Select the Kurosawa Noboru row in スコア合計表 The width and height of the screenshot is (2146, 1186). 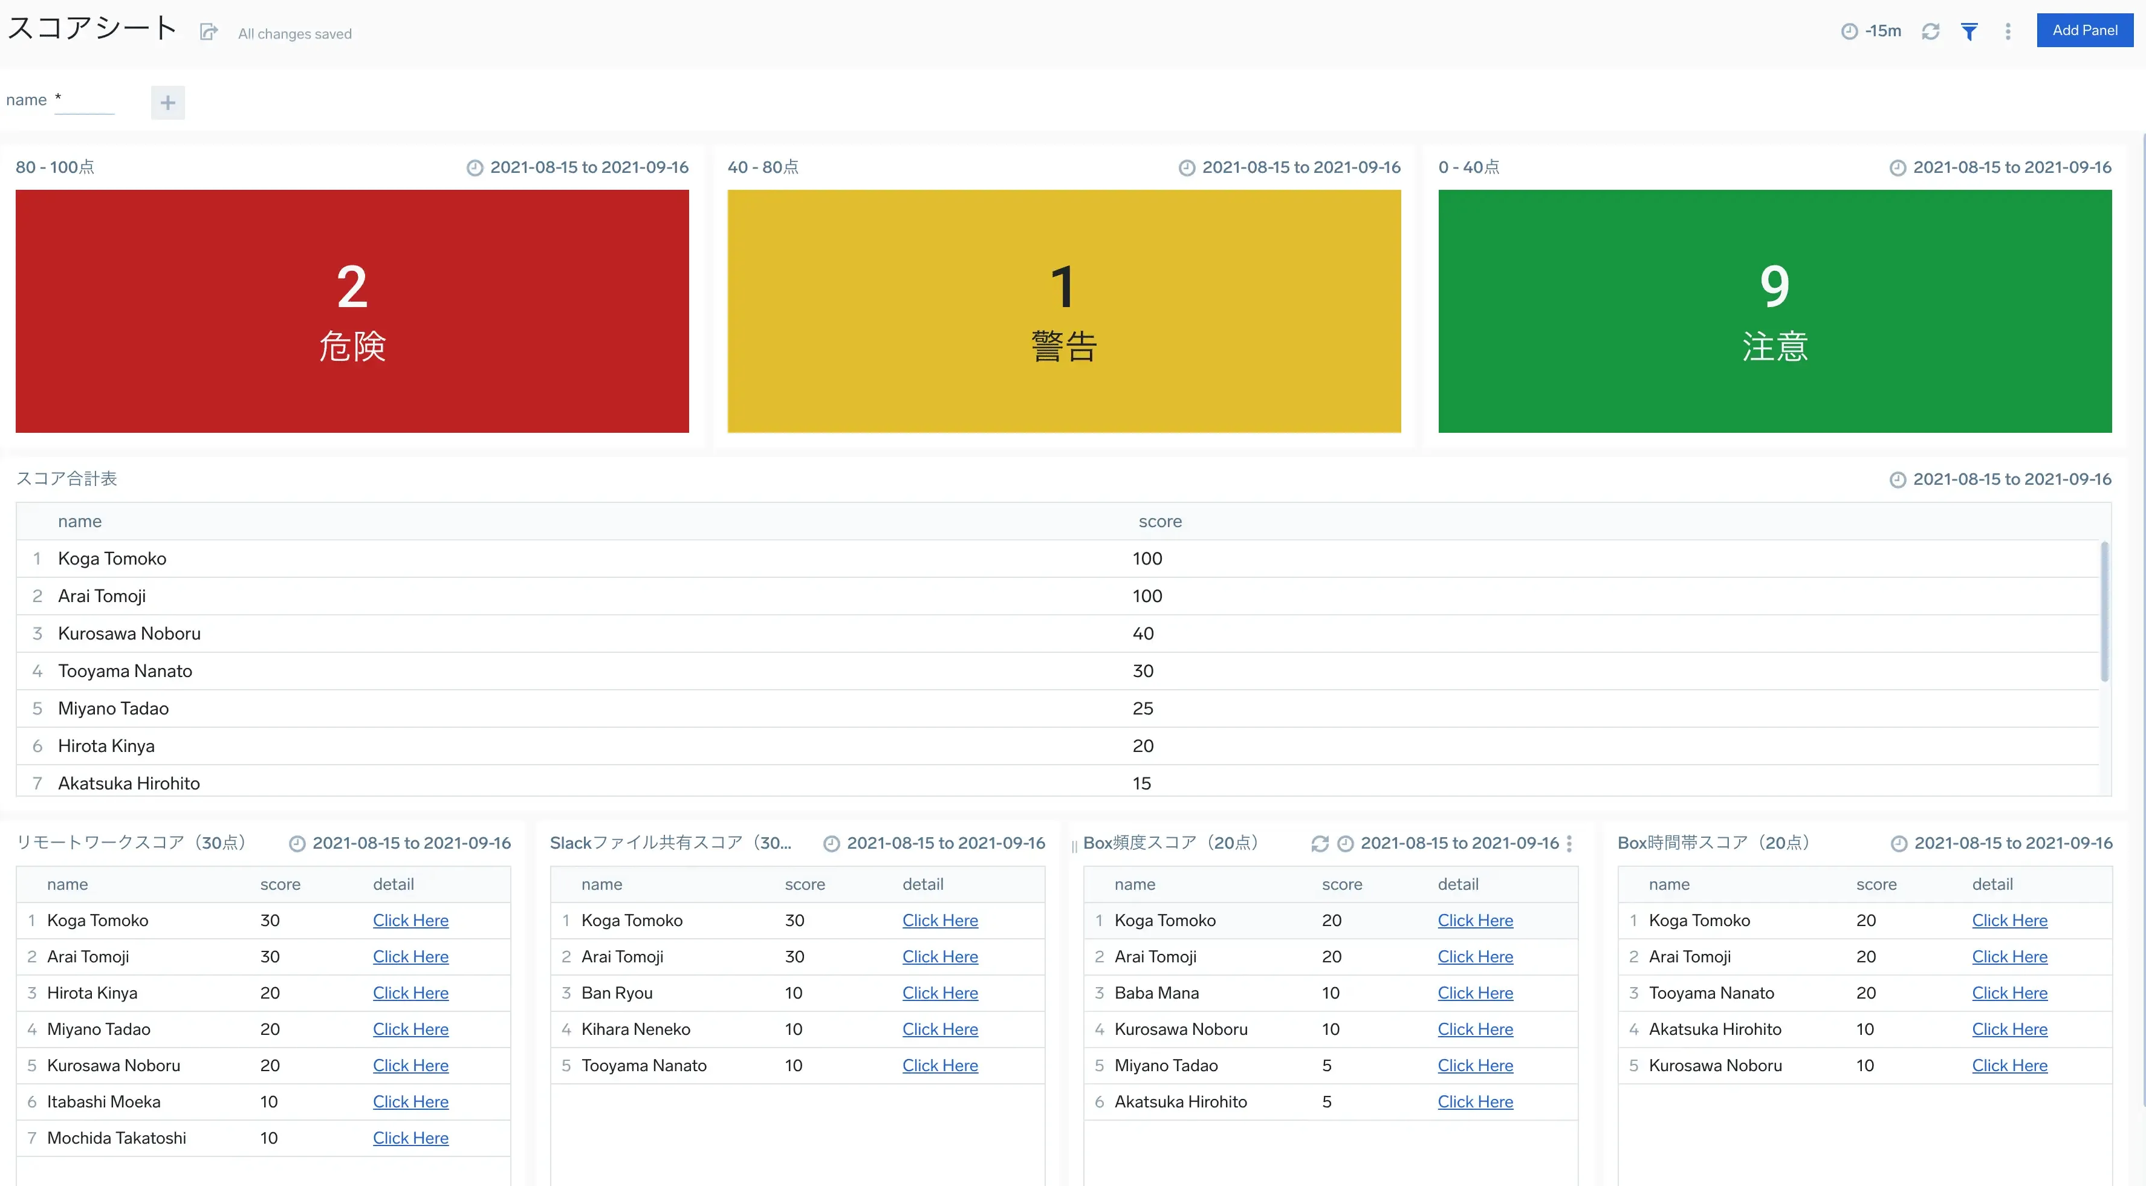pyautogui.click(x=129, y=634)
